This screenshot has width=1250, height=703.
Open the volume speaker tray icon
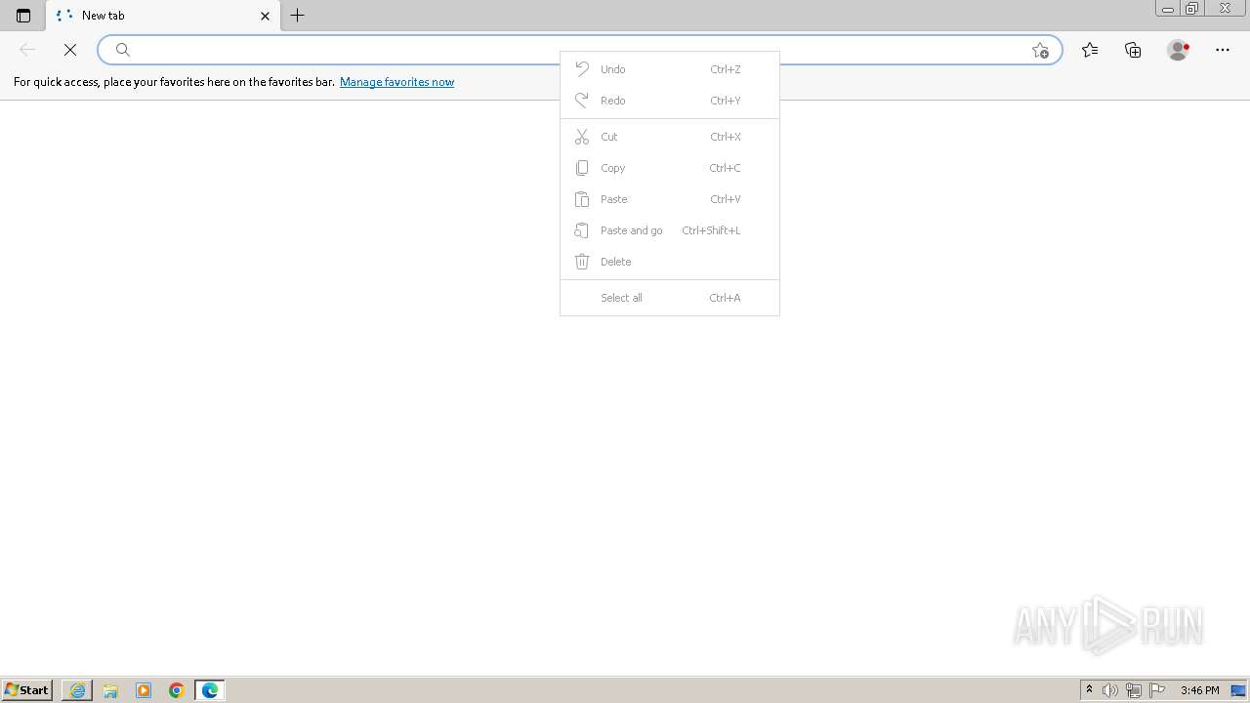(1110, 690)
